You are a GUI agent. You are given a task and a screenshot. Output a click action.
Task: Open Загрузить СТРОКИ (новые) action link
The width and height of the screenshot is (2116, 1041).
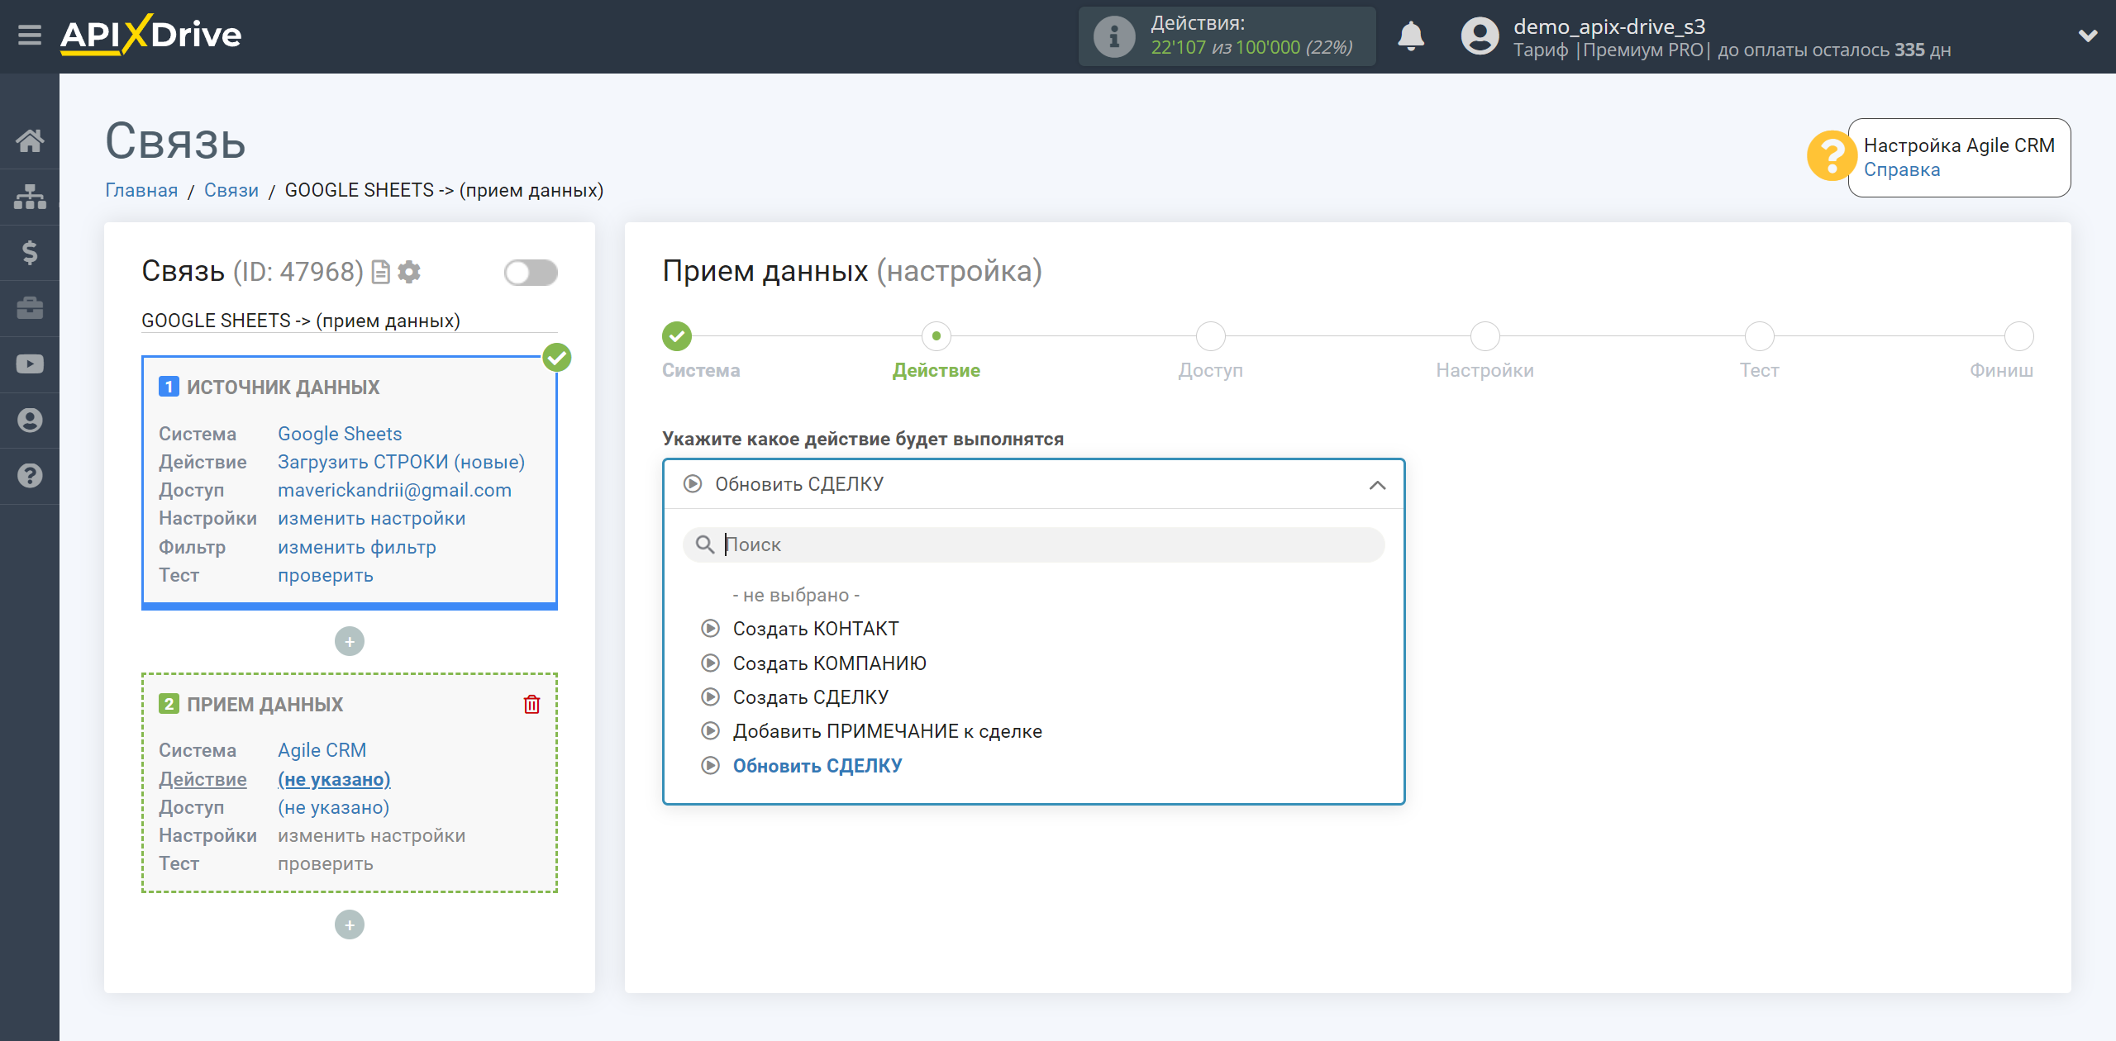(x=401, y=462)
